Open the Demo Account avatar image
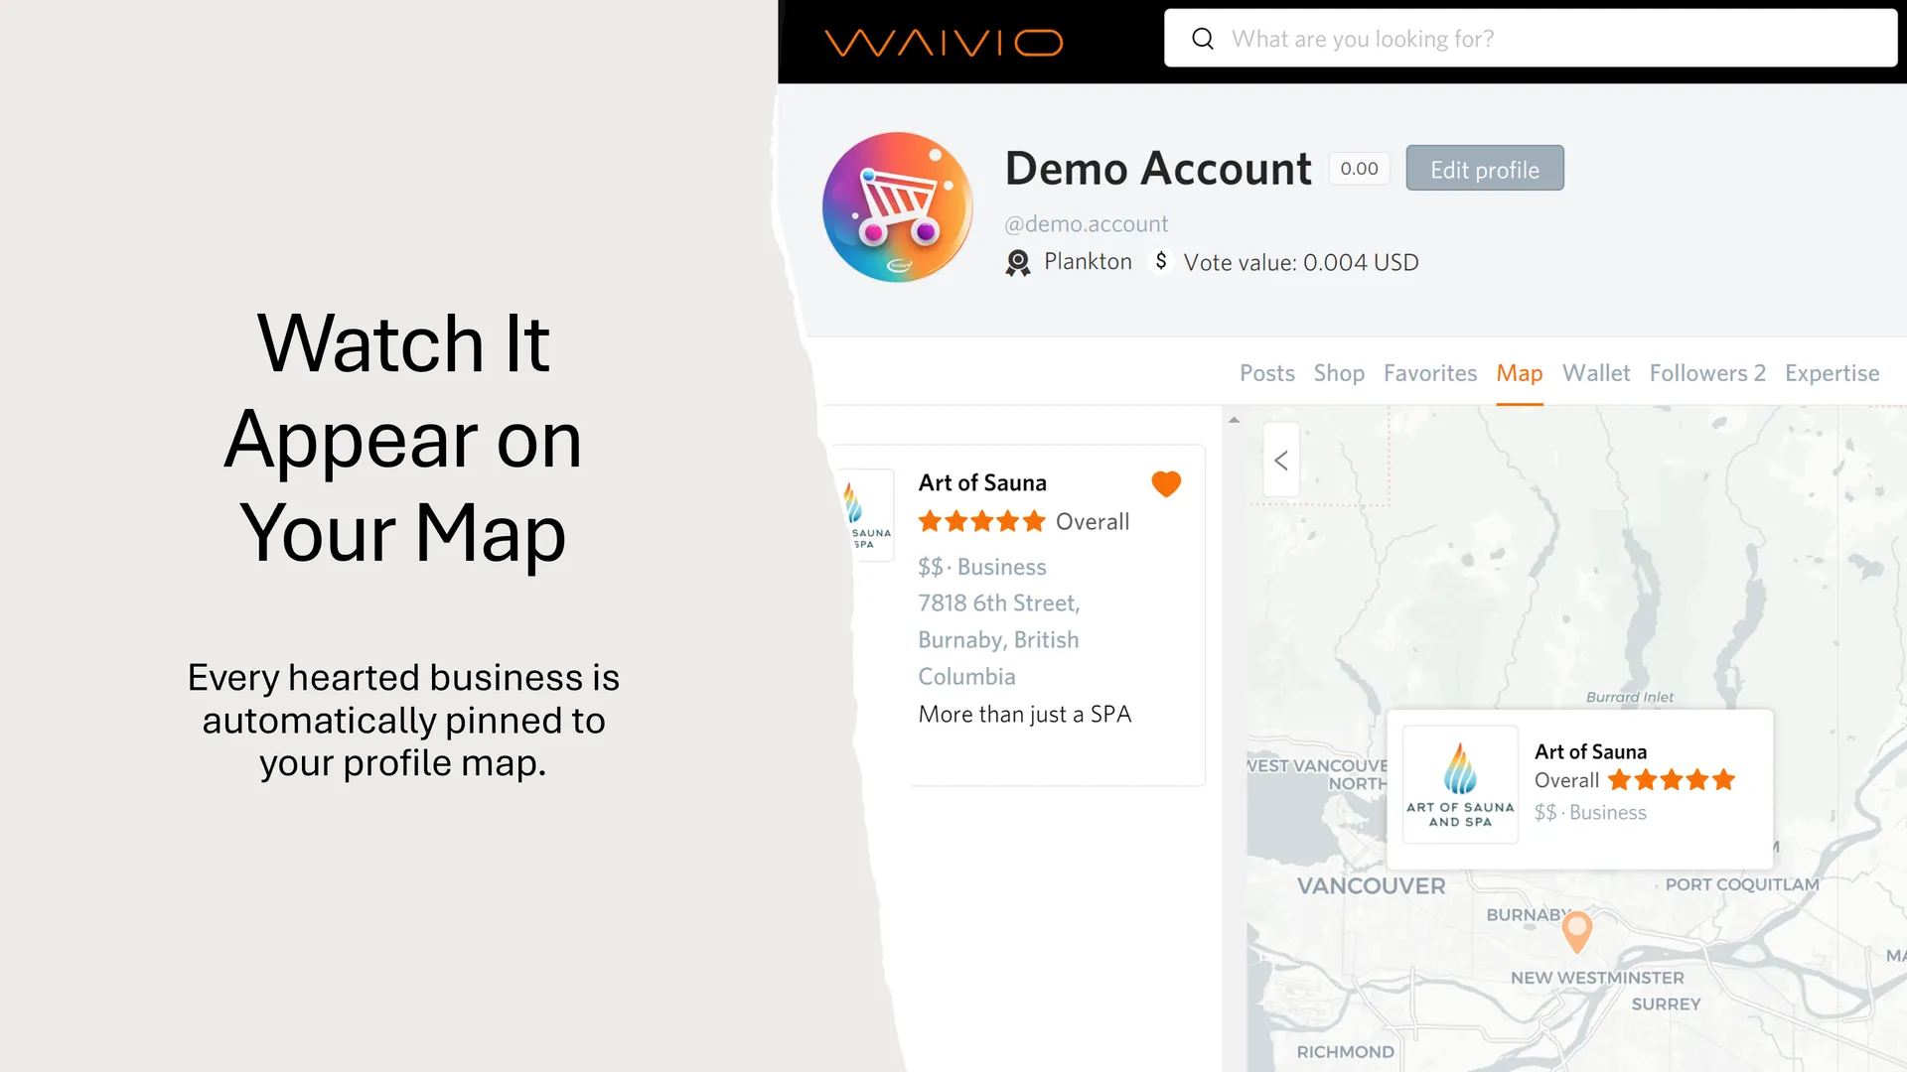1907x1072 pixels. (898, 207)
